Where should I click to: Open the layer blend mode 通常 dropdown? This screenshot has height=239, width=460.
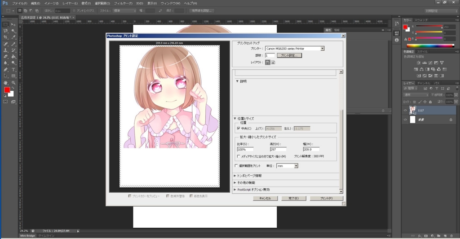tap(416, 95)
